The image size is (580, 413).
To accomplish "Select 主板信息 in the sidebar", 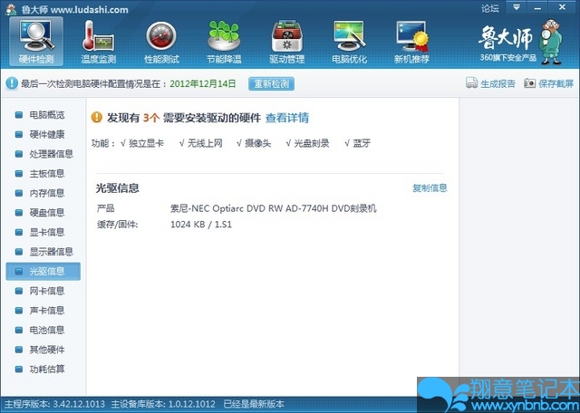I will pyautogui.click(x=43, y=173).
